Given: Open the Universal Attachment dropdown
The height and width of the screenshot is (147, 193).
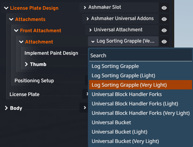Looking at the screenshot, I should pyautogui.click(x=121, y=30).
